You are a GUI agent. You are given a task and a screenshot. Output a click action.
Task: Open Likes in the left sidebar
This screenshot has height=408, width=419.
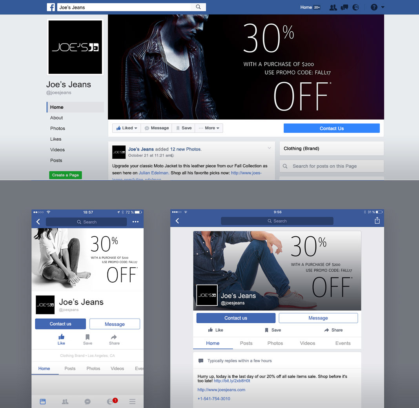point(56,139)
